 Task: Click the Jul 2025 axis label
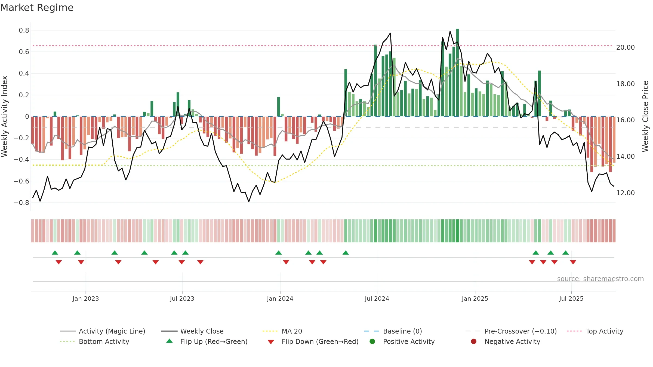[x=571, y=299]
